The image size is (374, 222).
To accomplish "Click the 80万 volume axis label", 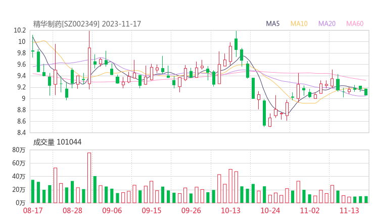I will click(19, 150).
